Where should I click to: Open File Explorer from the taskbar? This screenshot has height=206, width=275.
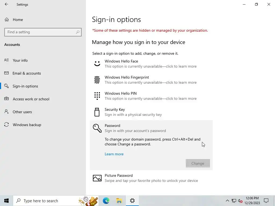[x=119, y=201]
